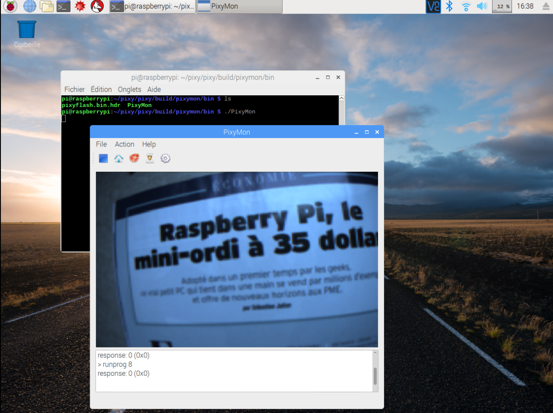The width and height of the screenshot is (553, 413).
Task: Open the VNC server tray icon
Action: coord(433,6)
